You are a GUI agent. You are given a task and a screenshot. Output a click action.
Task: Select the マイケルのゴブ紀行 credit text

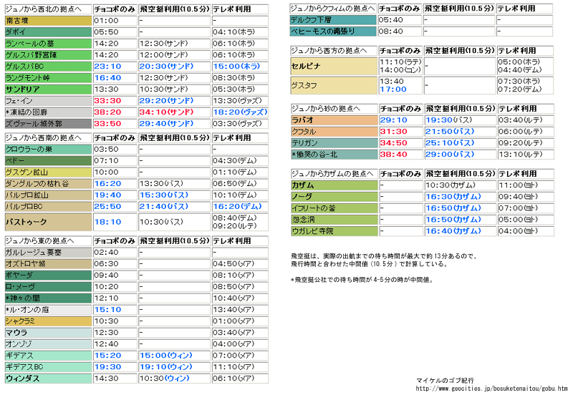[445, 381]
